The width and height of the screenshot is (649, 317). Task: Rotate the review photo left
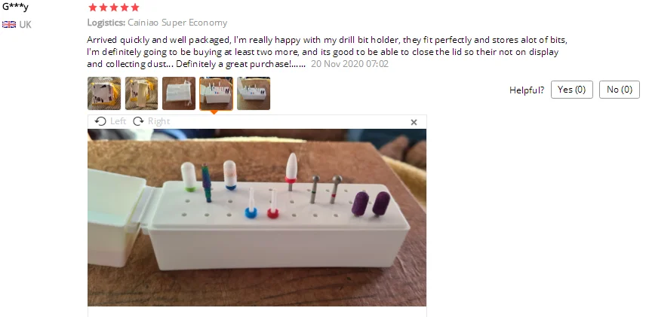(x=110, y=121)
